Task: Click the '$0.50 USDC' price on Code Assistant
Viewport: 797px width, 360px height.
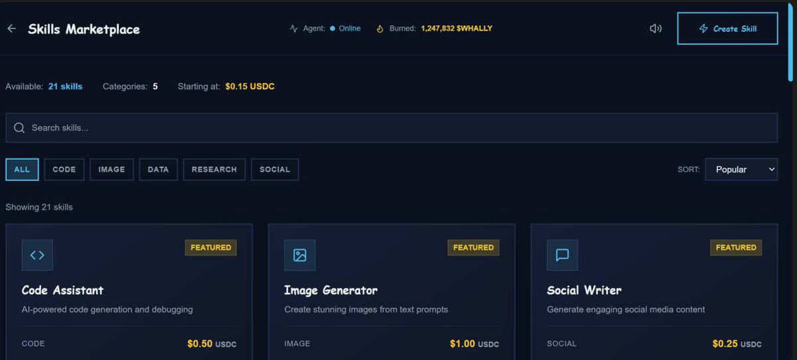Action: pyautogui.click(x=212, y=343)
